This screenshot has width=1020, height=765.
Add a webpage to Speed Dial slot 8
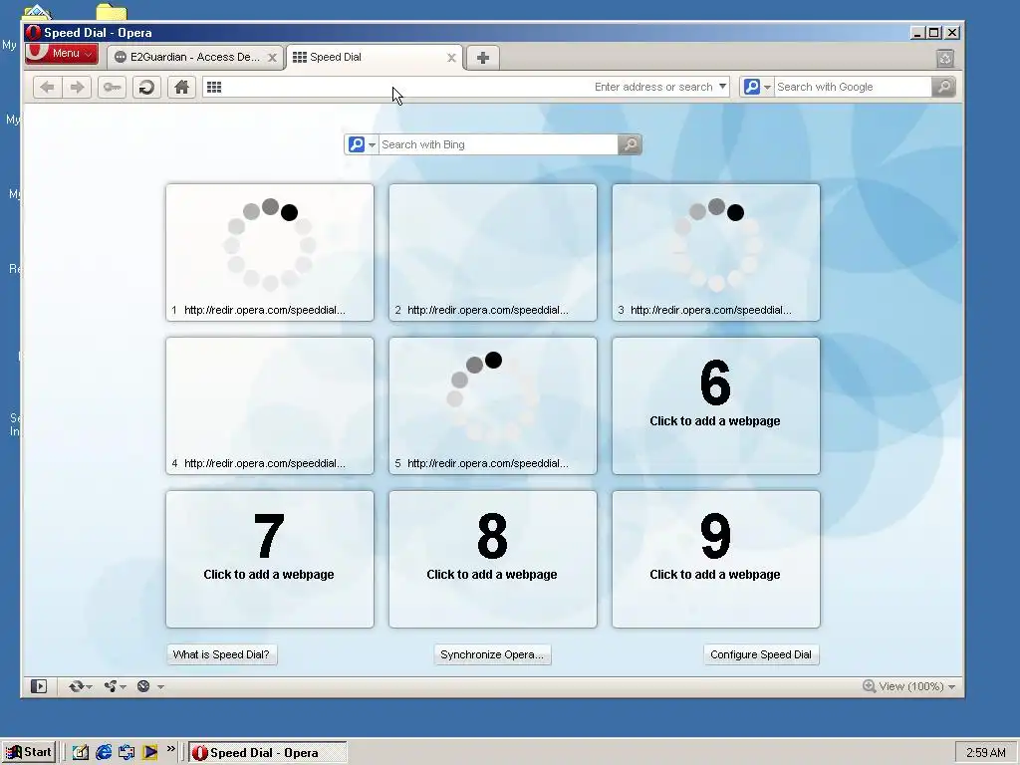click(493, 560)
